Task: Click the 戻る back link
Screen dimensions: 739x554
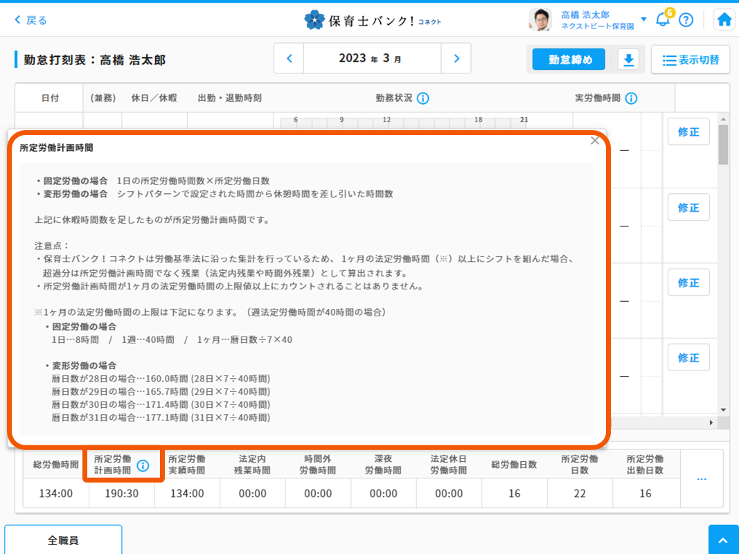Action: tap(31, 20)
